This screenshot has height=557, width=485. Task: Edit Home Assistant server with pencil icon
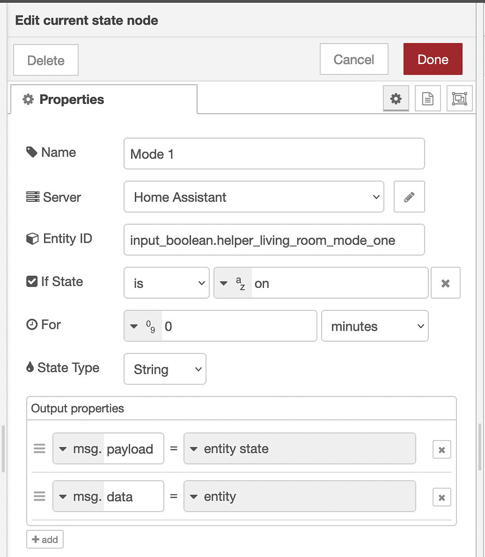click(409, 197)
